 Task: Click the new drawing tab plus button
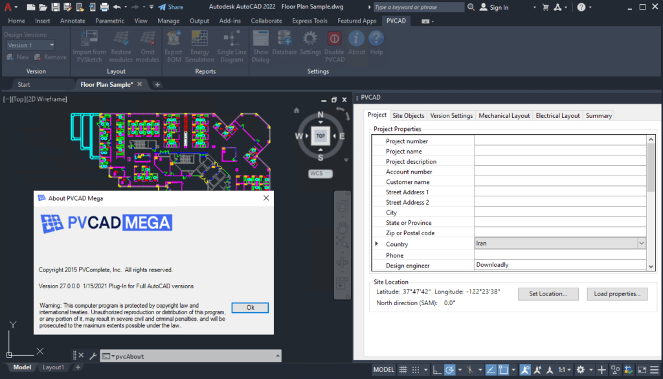(x=157, y=85)
